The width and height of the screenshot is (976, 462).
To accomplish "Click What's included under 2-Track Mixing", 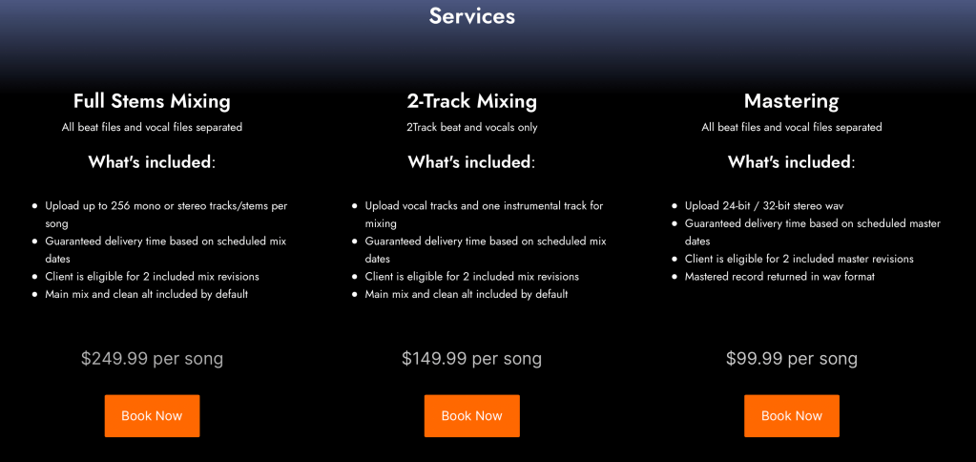I will pos(471,162).
